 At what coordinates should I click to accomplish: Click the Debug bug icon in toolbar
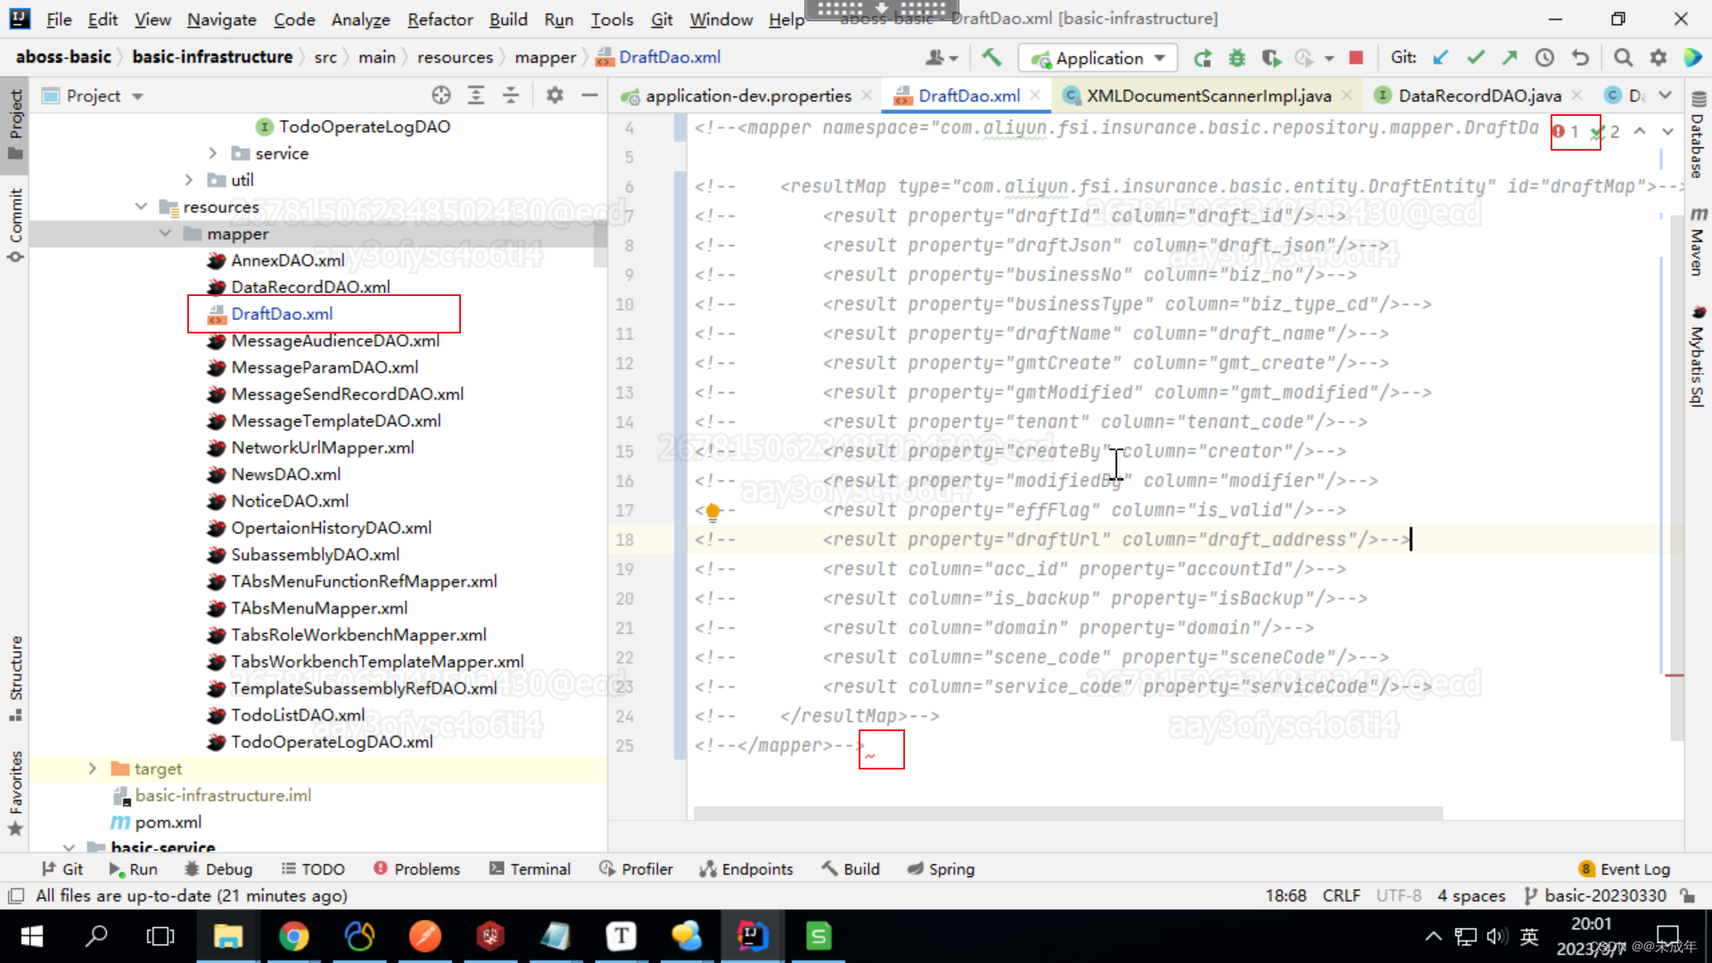[x=1237, y=58]
